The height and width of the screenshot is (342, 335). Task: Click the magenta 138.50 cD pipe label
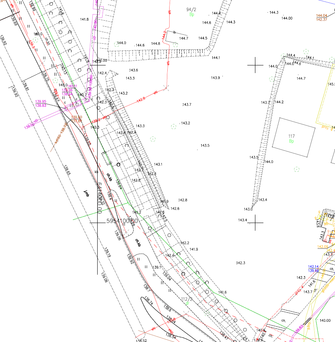(x=31, y=124)
